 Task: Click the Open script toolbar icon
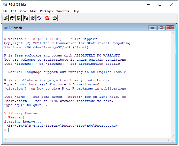coord(5,18)
